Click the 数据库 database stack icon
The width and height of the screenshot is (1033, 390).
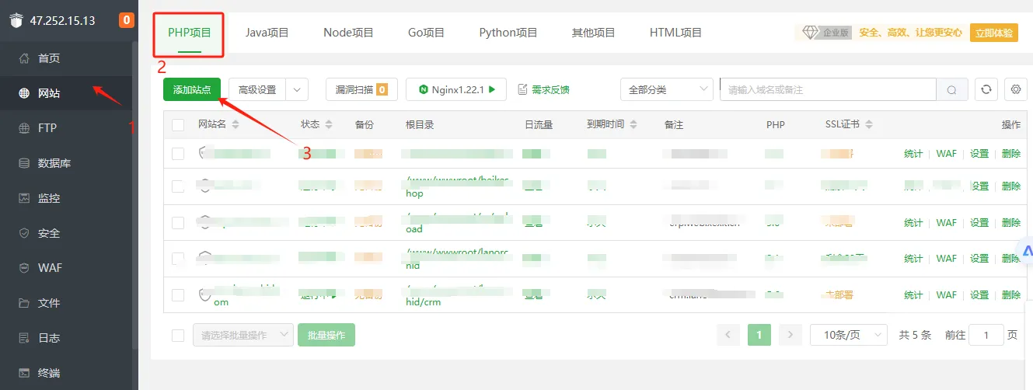24,163
